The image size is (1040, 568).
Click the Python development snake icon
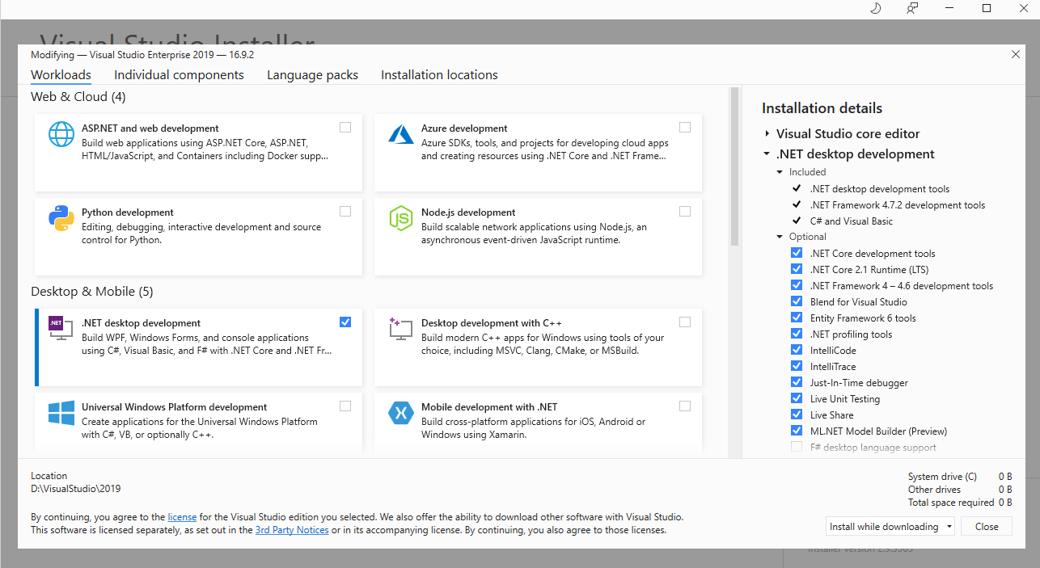coord(61,218)
